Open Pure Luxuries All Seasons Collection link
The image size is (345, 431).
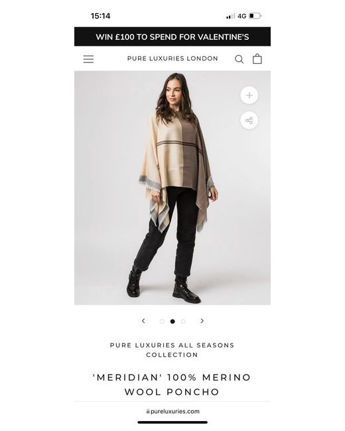pos(172,350)
